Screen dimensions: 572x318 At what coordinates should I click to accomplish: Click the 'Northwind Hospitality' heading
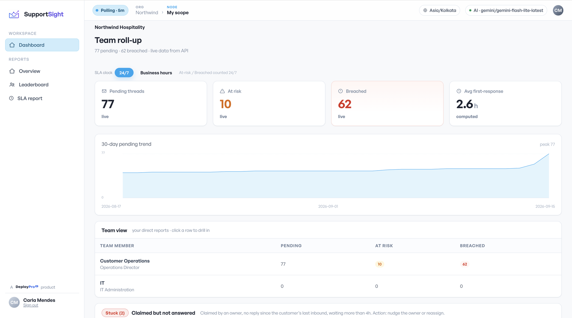[x=120, y=27]
